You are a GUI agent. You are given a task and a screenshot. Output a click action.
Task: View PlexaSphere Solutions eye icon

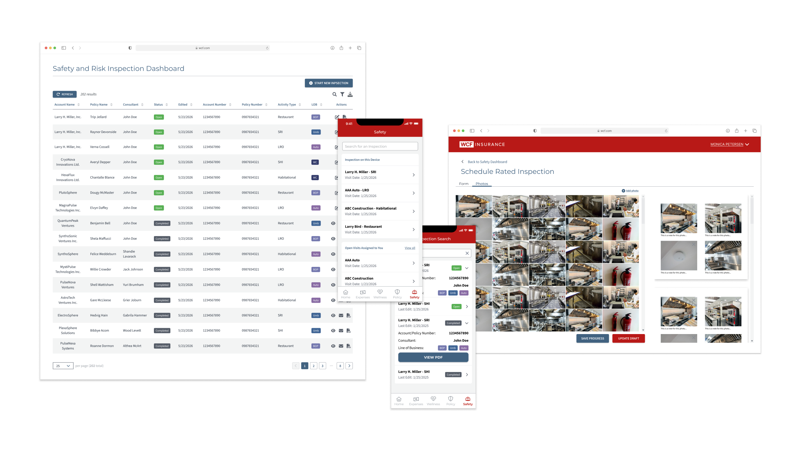333,331
